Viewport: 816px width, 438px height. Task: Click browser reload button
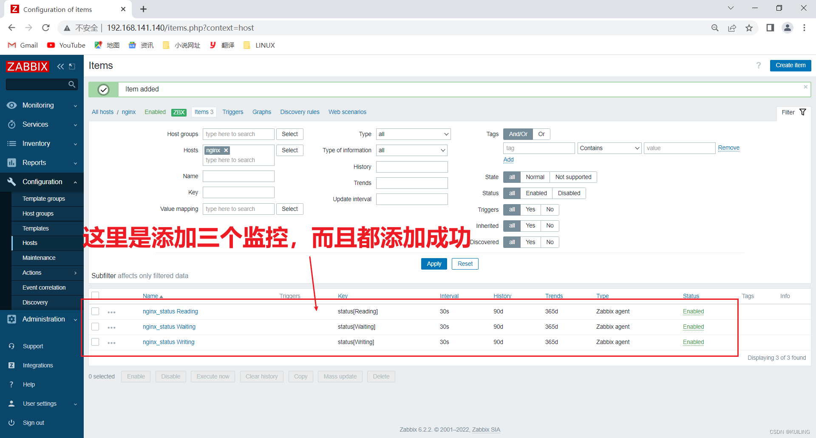[46, 28]
